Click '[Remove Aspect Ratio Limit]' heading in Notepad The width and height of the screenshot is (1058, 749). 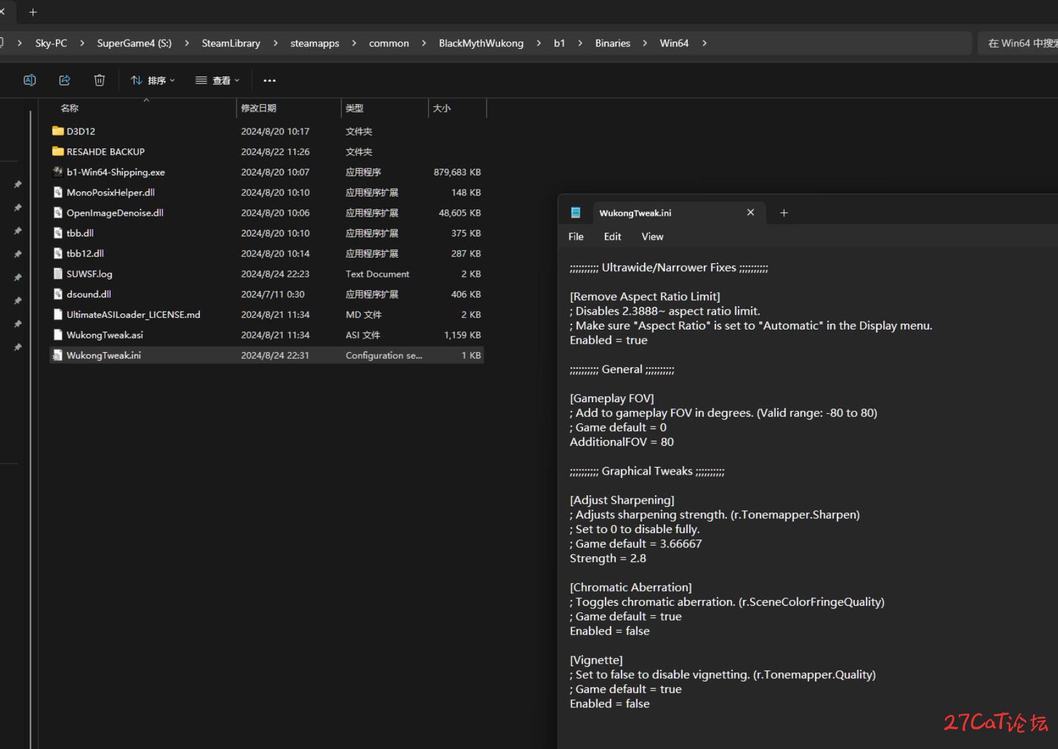(x=645, y=296)
